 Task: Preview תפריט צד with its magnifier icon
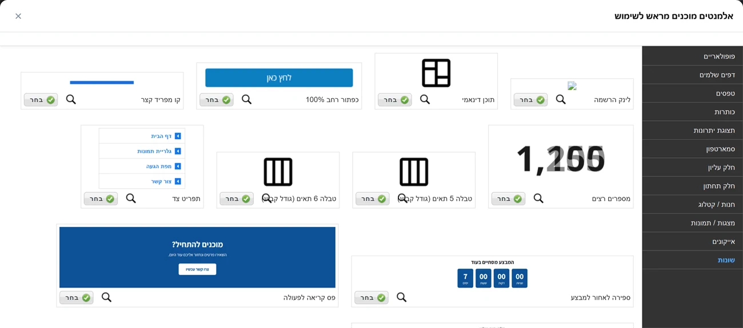point(131,198)
